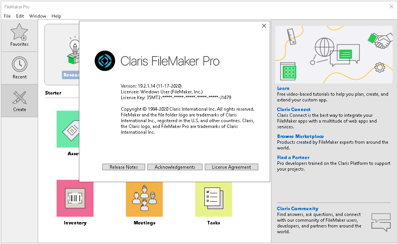398x244 pixels.
Task: Open the File menu
Action: 7,16
